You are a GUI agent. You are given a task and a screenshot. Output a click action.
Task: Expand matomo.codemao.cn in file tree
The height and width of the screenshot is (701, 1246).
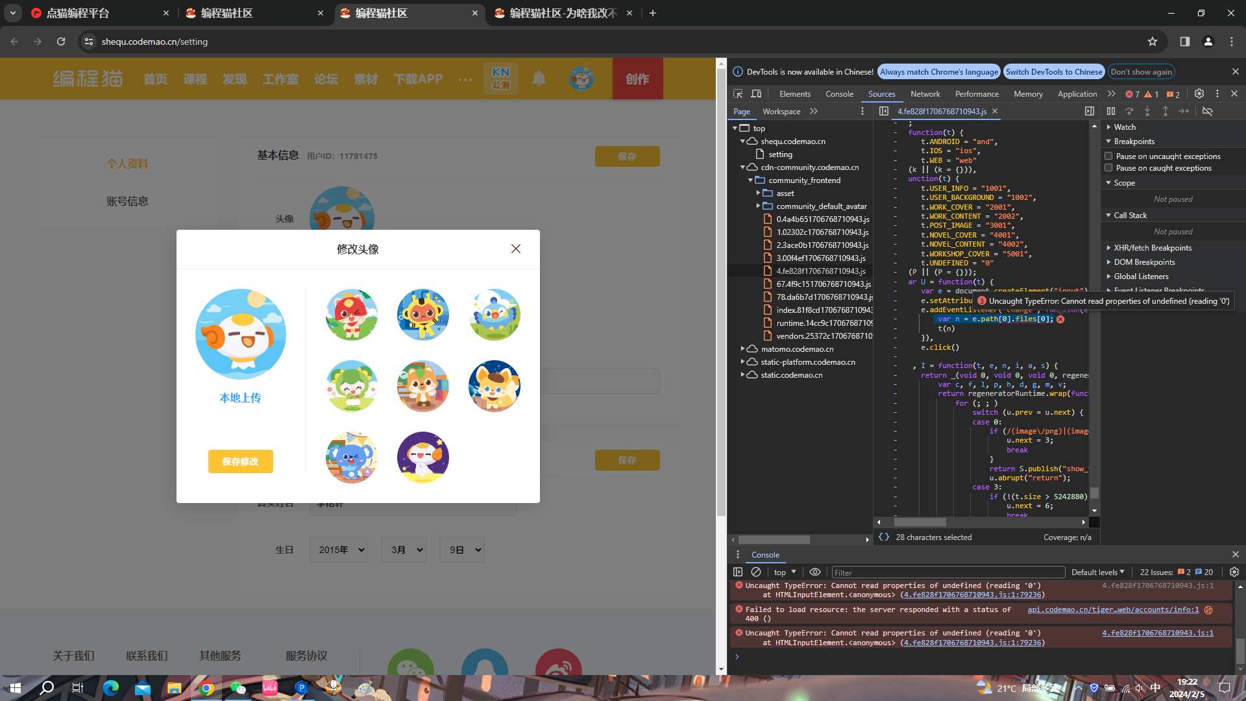click(742, 349)
